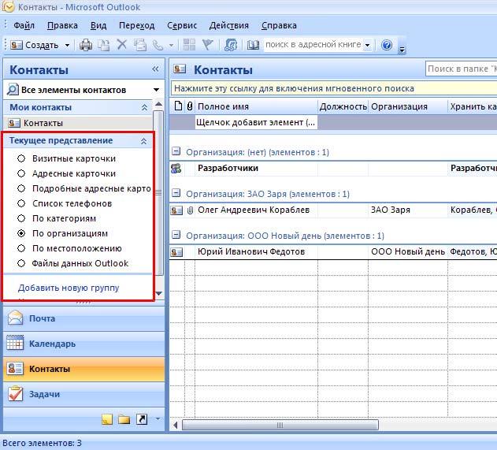Viewport: 497px width, 450px height.
Task: Select Адресные карточки view
Action: pyautogui.click(x=21, y=173)
